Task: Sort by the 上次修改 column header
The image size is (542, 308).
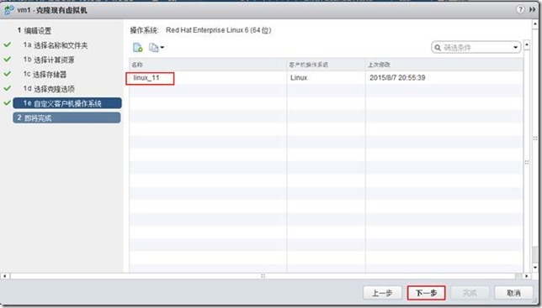Action: click(x=444, y=65)
